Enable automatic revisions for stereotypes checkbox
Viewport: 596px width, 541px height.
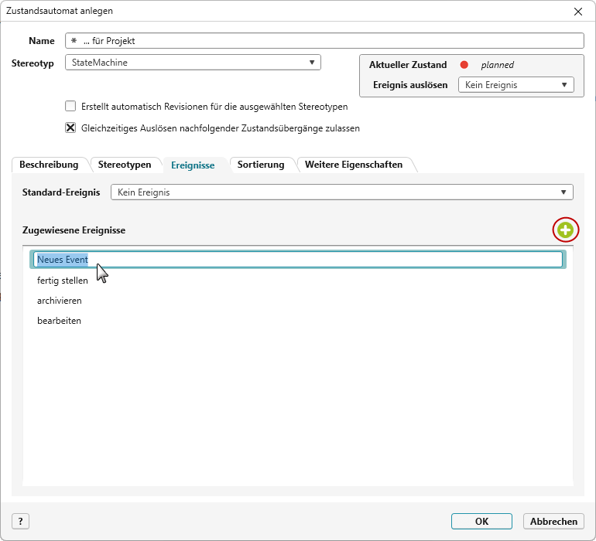coord(70,107)
